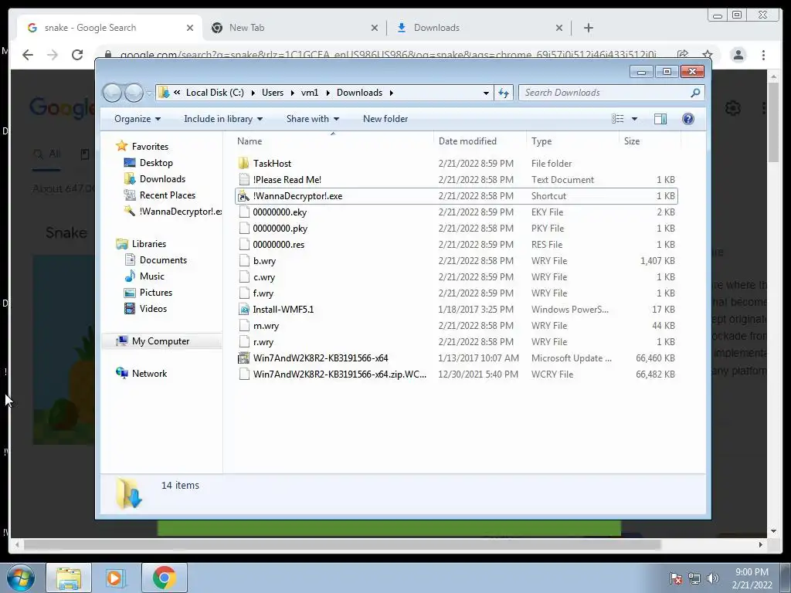Create a New folder
791x593 pixels.
coord(385,119)
